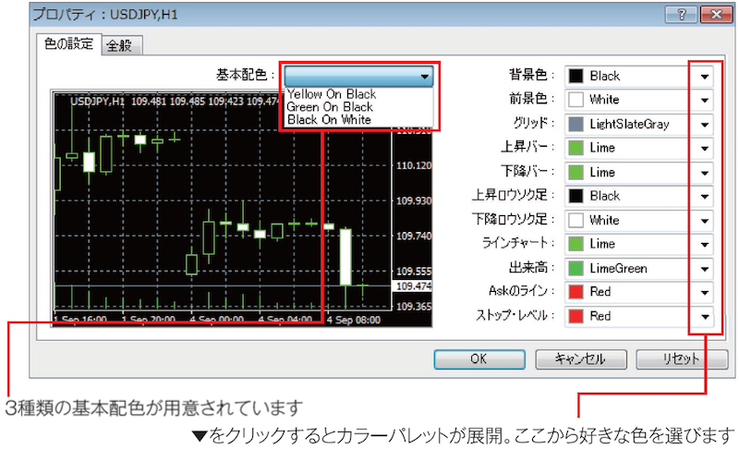This screenshot has width=739, height=449.
Task: Click the lime swatch for ラインチャート
Action: click(575, 244)
